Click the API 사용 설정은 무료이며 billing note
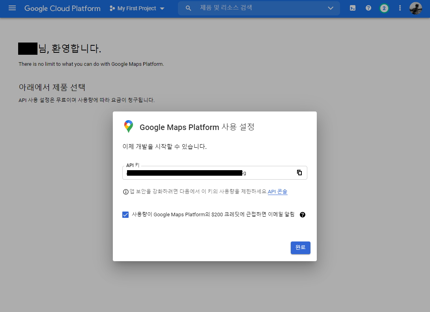The image size is (430, 312). click(87, 100)
